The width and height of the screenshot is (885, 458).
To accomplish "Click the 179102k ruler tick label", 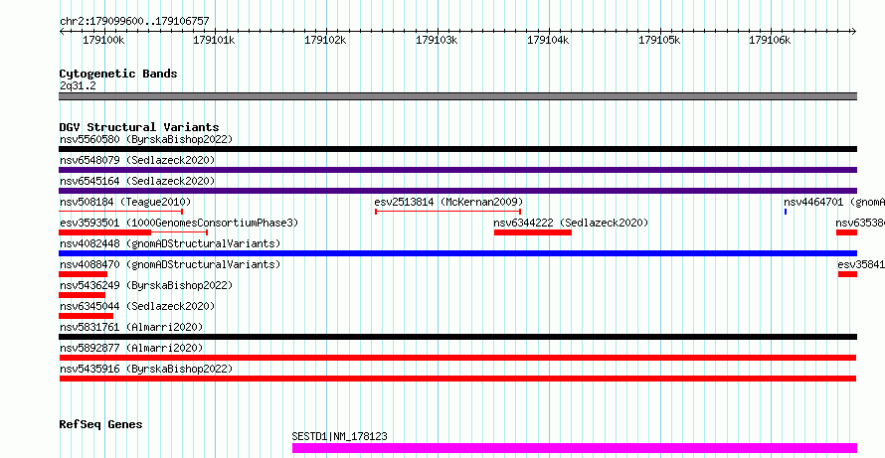I will 325,40.
